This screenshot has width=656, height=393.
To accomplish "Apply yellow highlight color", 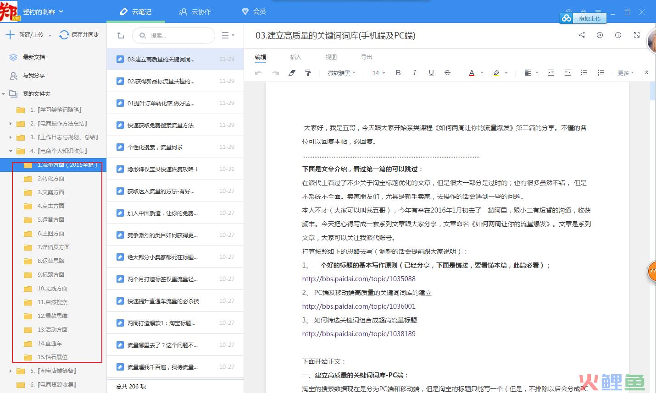I will (496, 73).
